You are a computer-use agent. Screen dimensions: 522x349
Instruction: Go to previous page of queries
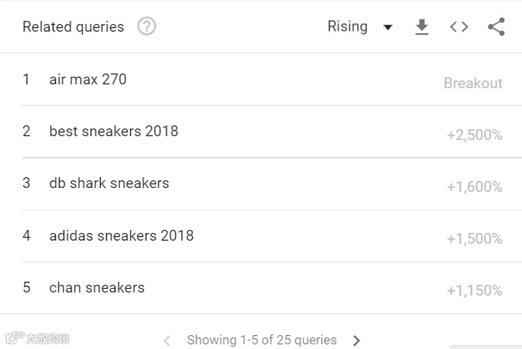(x=167, y=340)
